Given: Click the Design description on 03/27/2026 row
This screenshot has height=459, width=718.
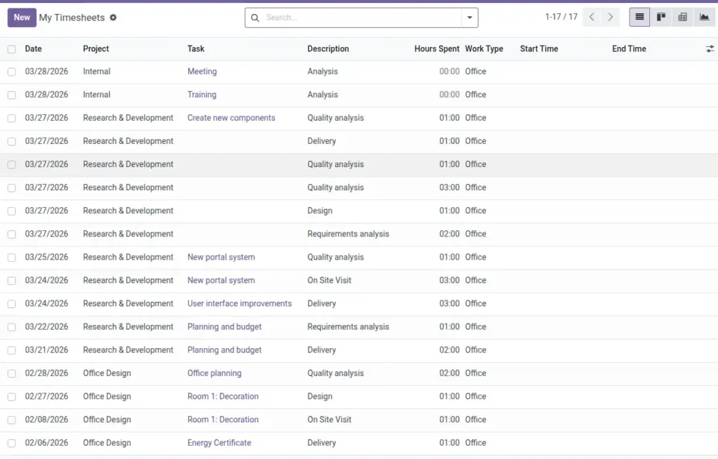Looking at the screenshot, I should [320, 211].
